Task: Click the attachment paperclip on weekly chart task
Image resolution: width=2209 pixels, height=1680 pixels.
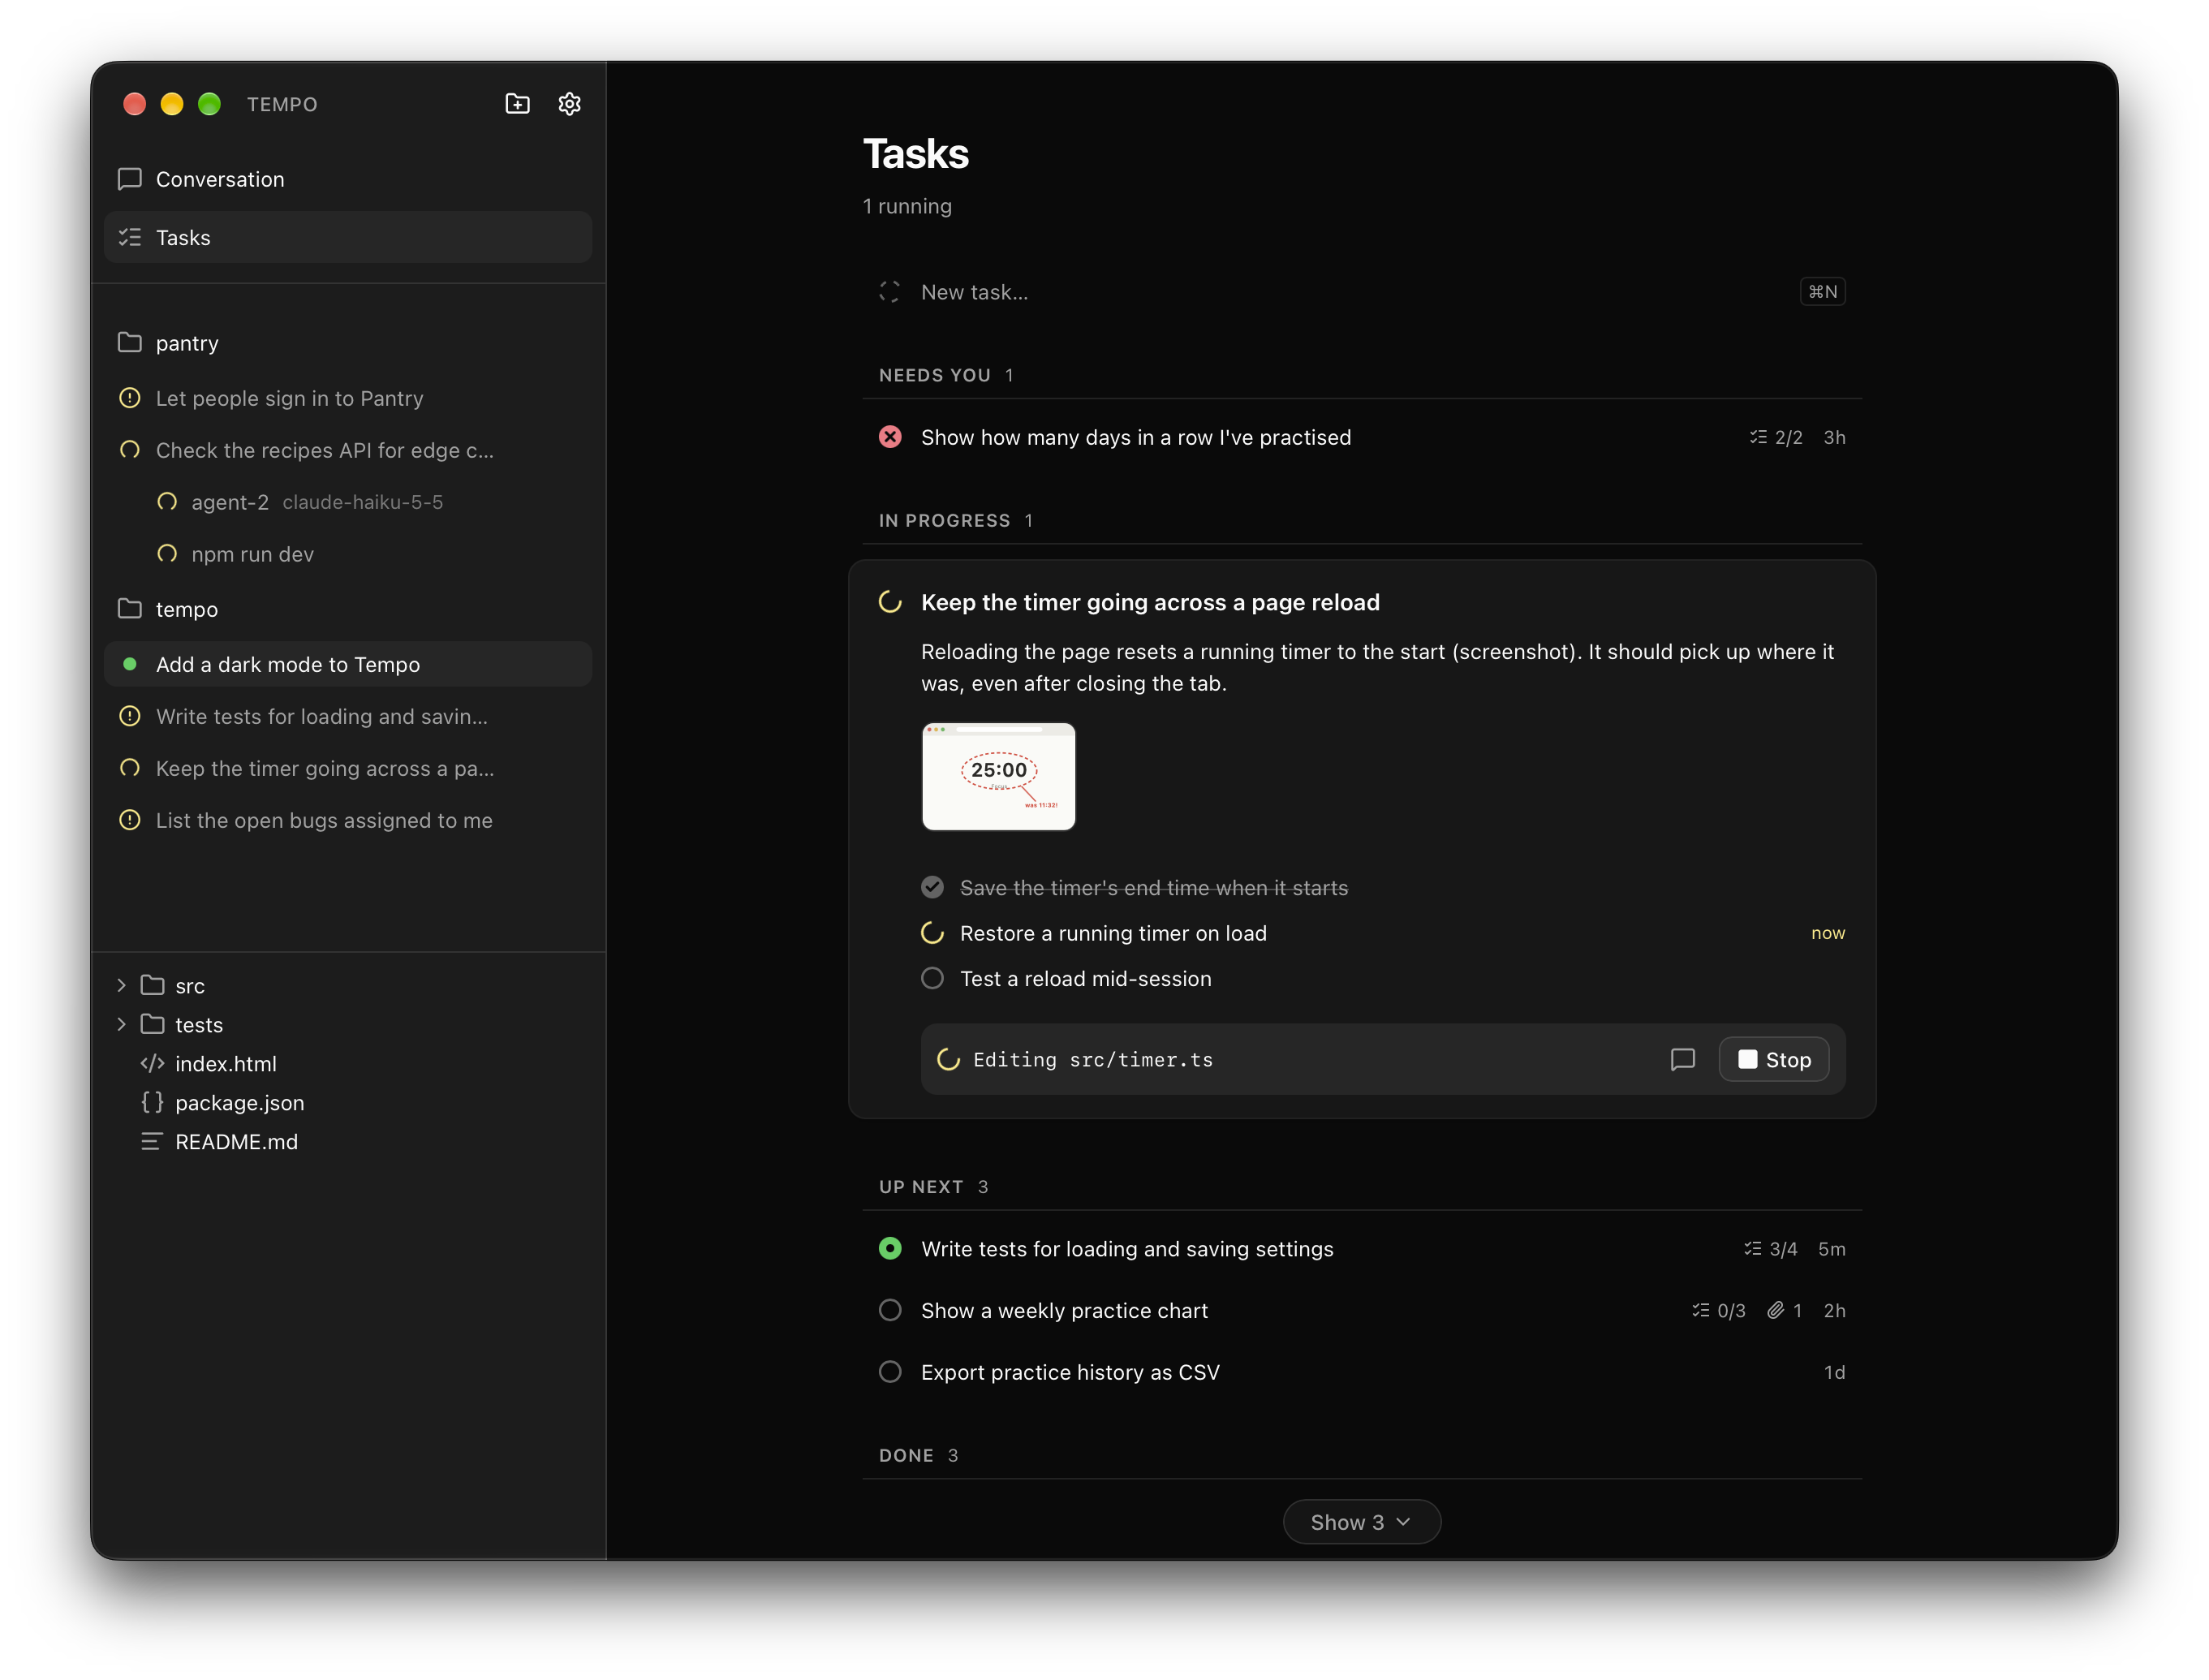Action: click(1775, 1310)
